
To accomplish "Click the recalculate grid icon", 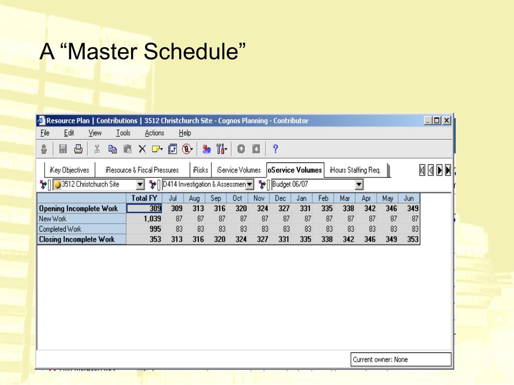I will coord(173,149).
